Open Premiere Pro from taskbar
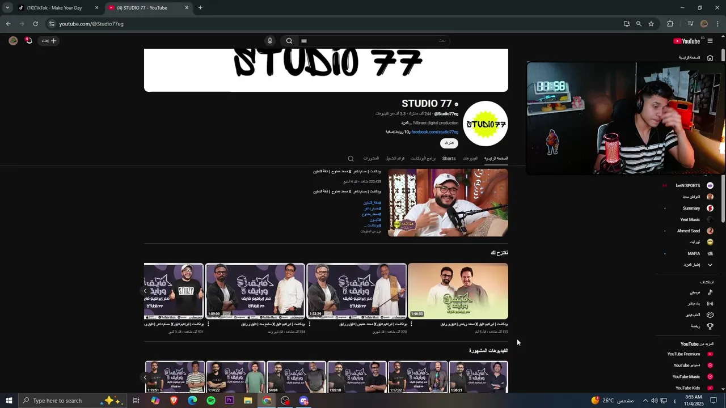This screenshot has height=408, width=726. [229, 401]
